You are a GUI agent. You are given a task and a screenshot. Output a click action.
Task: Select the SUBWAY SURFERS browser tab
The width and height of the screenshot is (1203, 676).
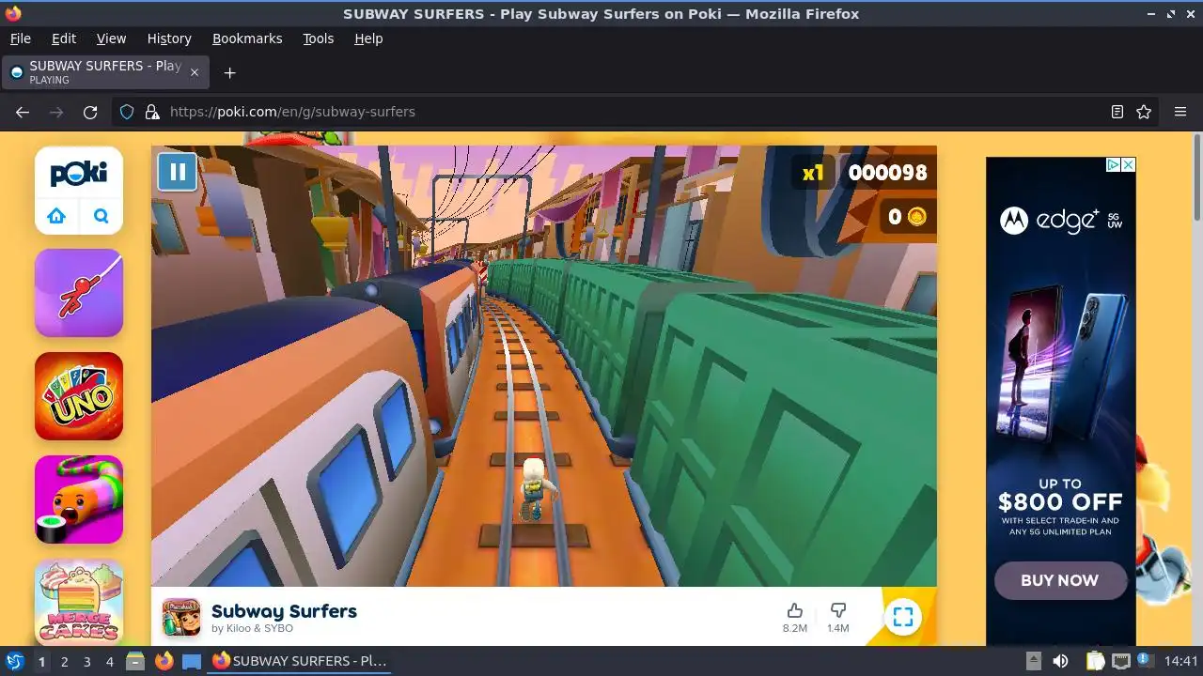coord(105,72)
